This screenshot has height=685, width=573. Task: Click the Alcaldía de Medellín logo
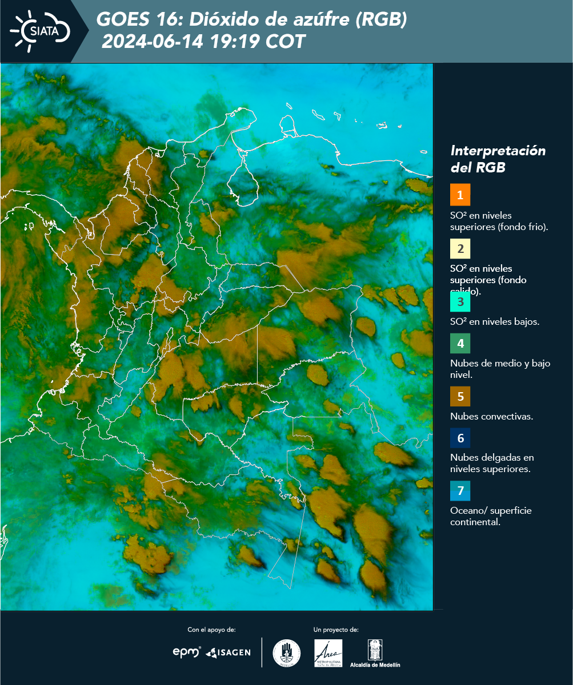(x=375, y=653)
